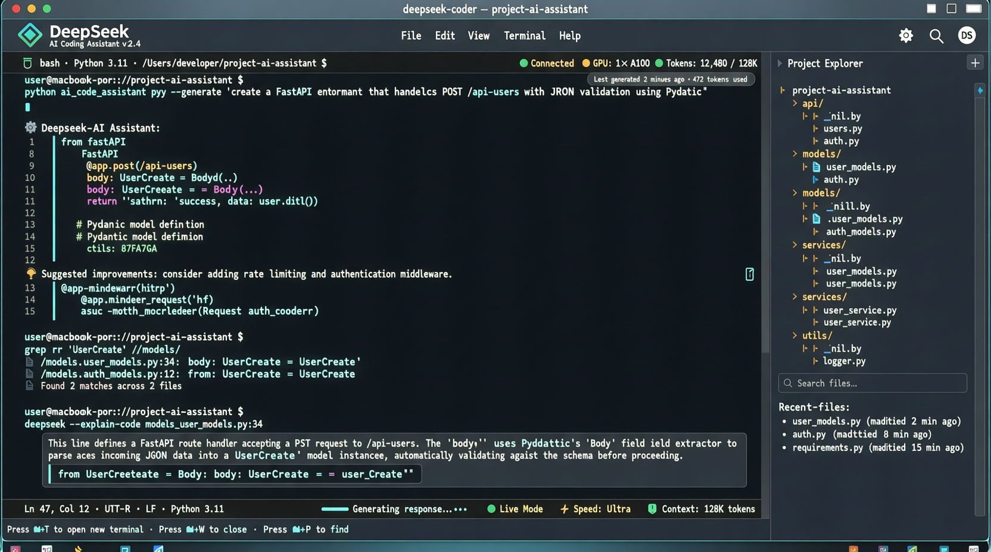Click the shield icon beside Context: 128K
The image size is (991, 552).
(652, 509)
